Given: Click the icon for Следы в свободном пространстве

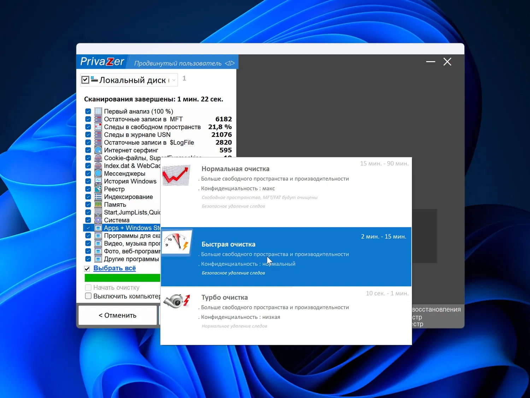Looking at the screenshot, I should pos(98,127).
